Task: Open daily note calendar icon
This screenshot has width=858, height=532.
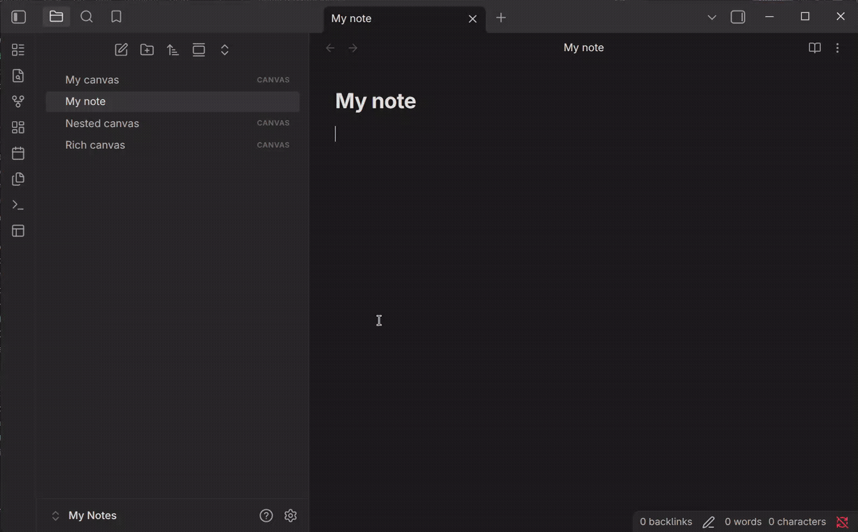Action: point(18,153)
